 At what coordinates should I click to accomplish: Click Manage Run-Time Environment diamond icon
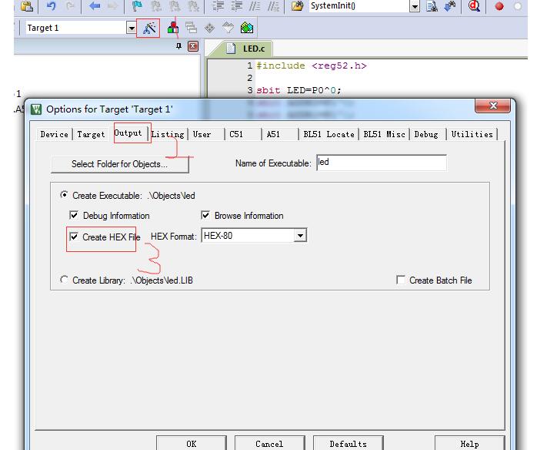210,28
